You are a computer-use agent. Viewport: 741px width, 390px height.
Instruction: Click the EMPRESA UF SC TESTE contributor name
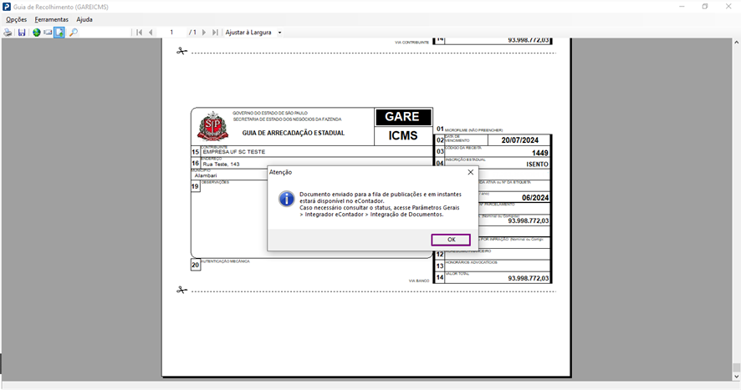point(234,152)
